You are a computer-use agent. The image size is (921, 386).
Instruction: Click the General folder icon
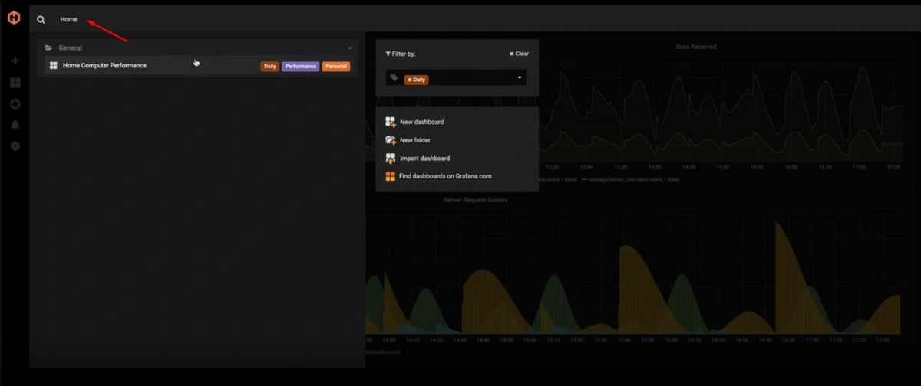48,47
